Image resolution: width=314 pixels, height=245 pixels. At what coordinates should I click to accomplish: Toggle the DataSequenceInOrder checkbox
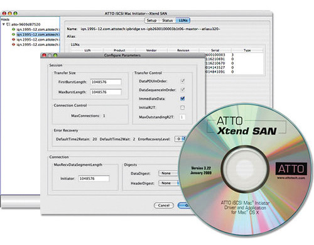[183, 90]
